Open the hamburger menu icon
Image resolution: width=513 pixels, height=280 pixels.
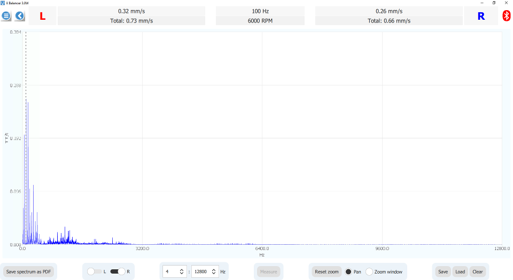6,16
